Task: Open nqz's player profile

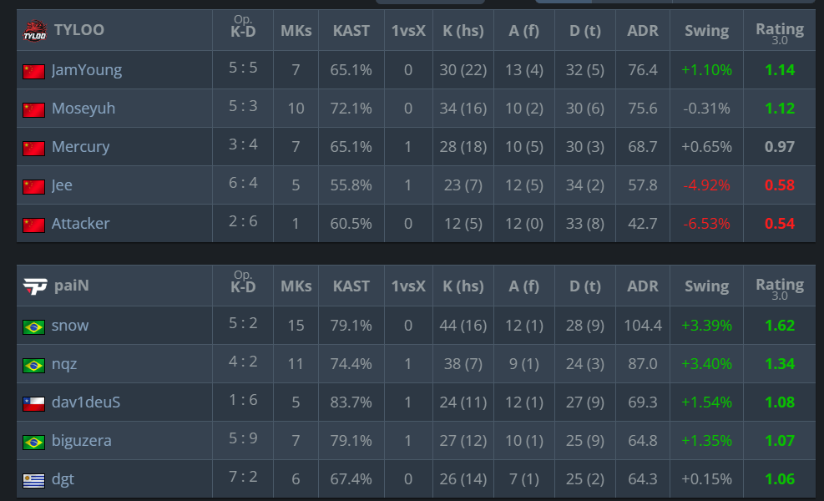Action: [x=64, y=364]
